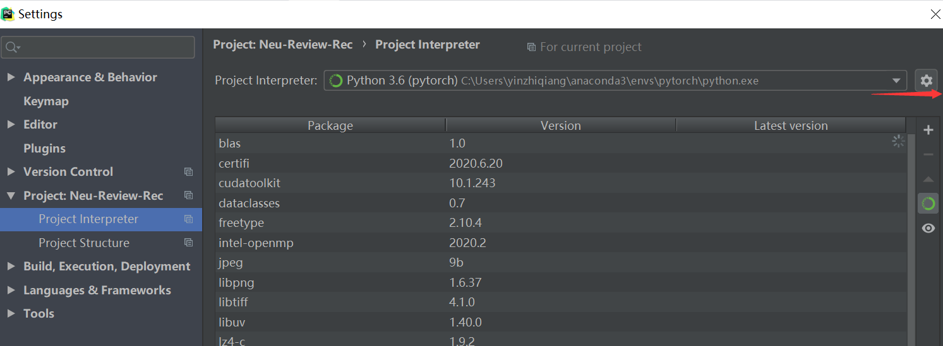Screen dimensions: 943x346
Task: Select the blas package row
Action: coord(561,143)
